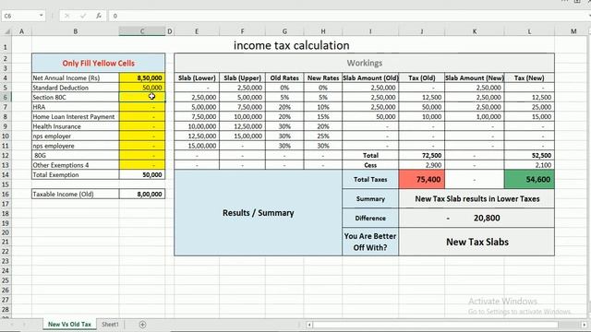Confirm entry with formula bar checkmark
This screenshot has width=591, height=332.
[x=82, y=16]
